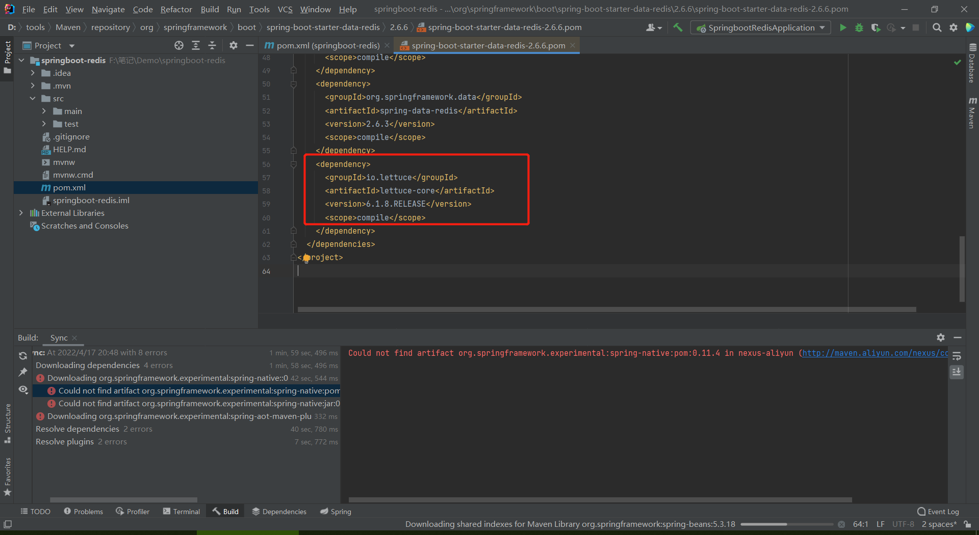Open the Database tool window
Screen dimensions: 979x535
tap(972, 64)
